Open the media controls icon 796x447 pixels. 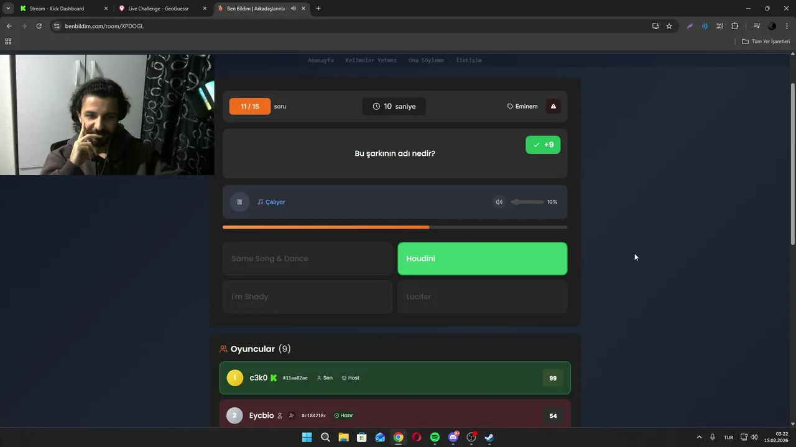tap(757, 26)
